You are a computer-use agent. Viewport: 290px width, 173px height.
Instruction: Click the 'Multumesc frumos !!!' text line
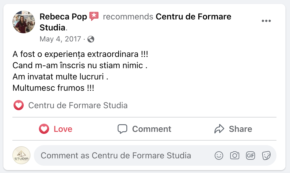(x=53, y=88)
